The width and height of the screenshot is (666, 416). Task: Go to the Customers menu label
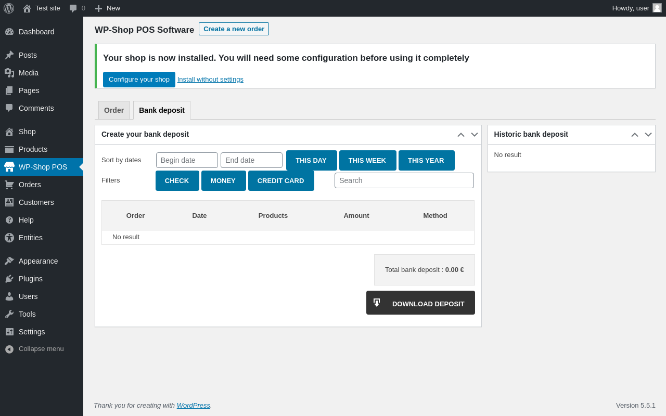[36, 202]
